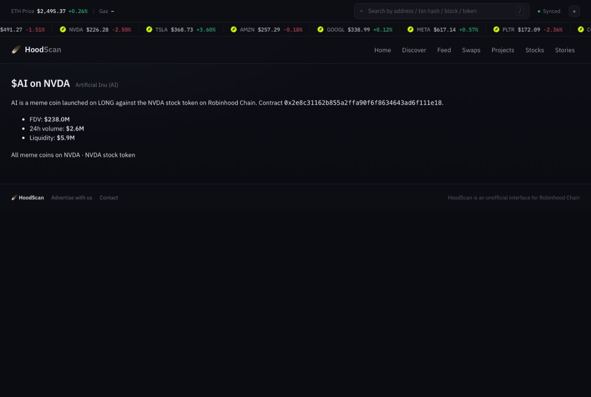Click the PLTR ticker stock icon

tap(496, 30)
